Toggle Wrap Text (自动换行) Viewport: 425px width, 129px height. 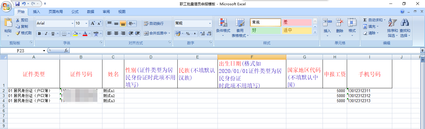(153, 24)
